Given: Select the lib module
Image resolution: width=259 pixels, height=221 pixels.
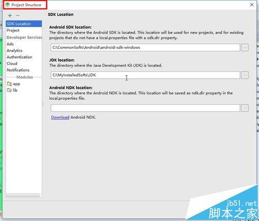Looking at the screenshot, I should pos(24,90).
